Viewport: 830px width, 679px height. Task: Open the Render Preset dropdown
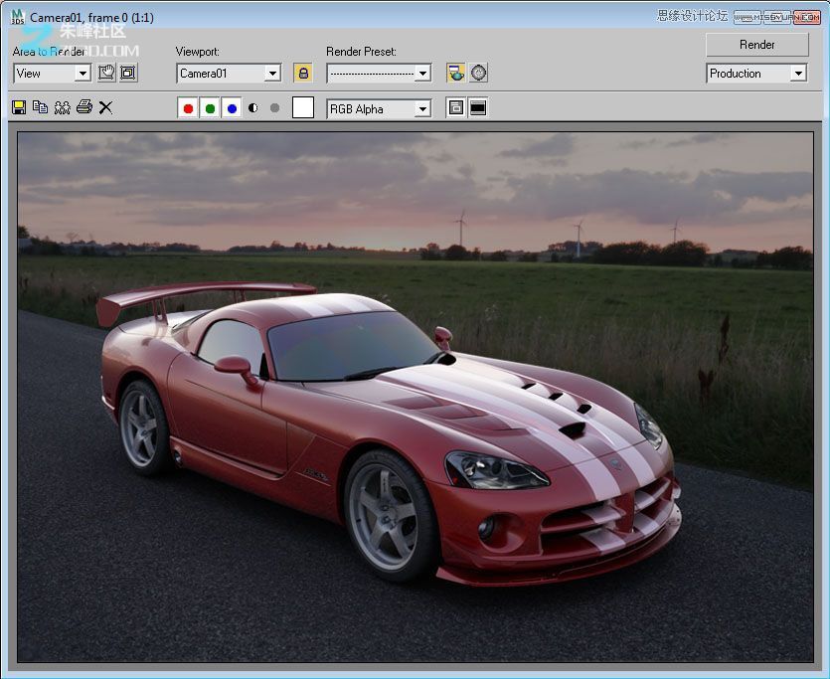tap(422, 74)
